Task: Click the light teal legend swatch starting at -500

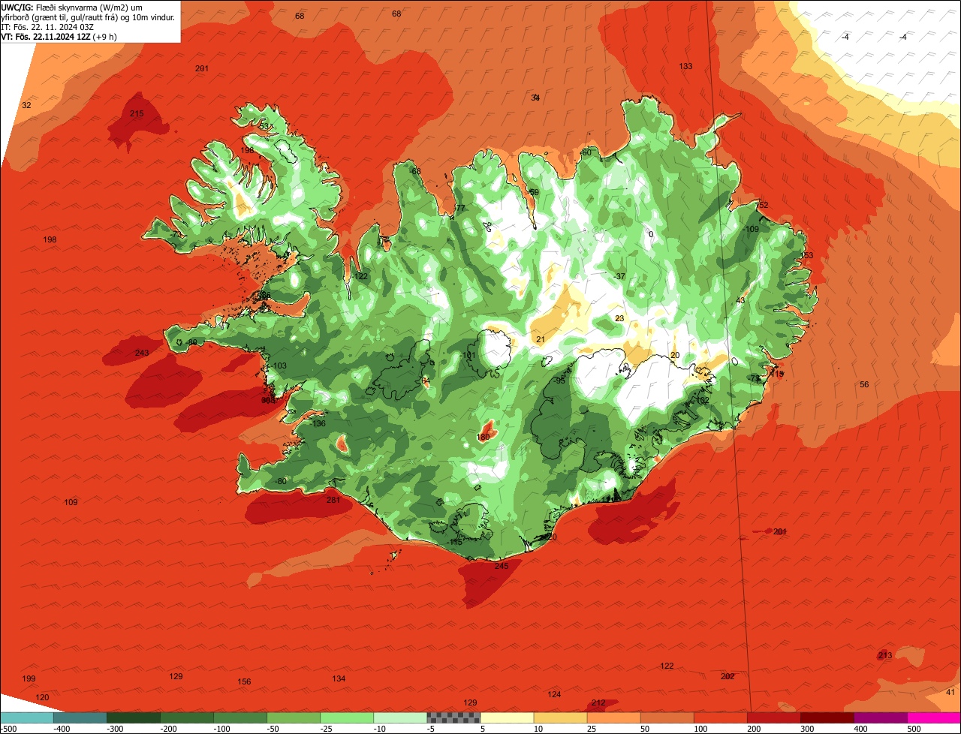Action: click(26, 717)
